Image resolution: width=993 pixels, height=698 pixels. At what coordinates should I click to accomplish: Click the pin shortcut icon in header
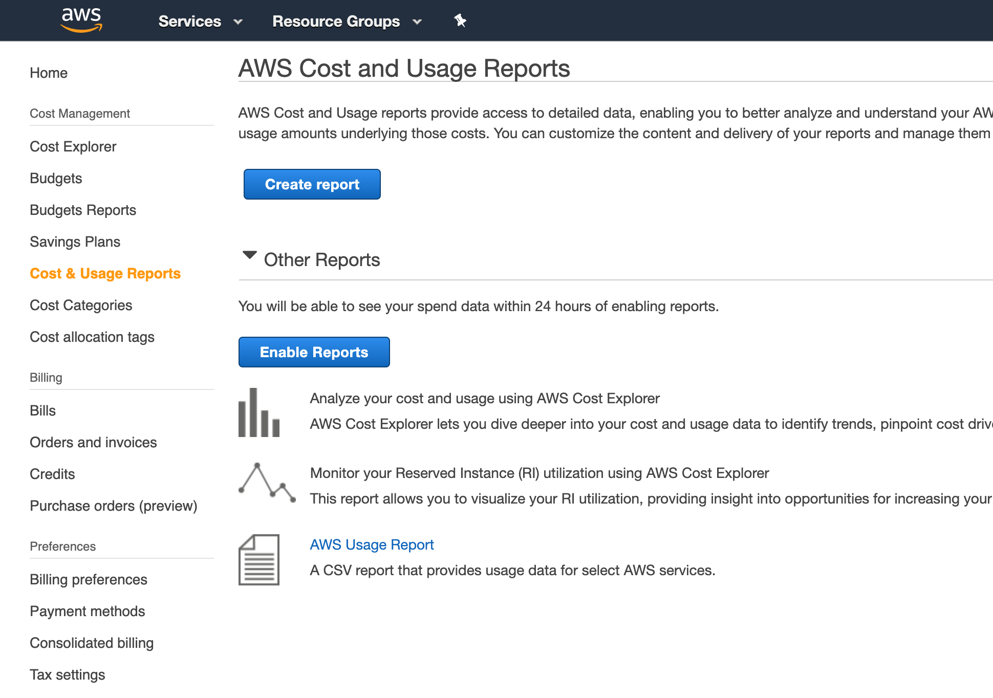(460, 20)
